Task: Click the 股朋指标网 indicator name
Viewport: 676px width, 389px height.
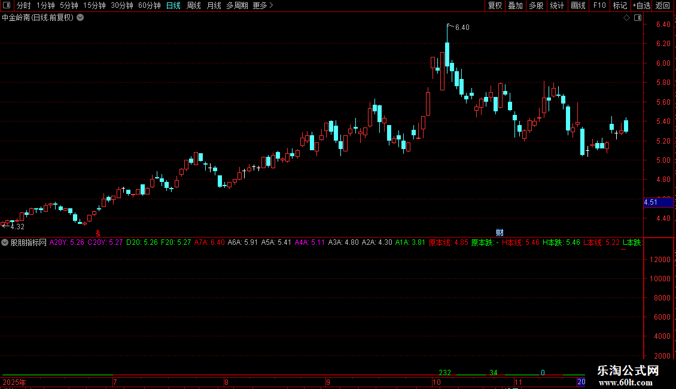Action: click(29, 243)
